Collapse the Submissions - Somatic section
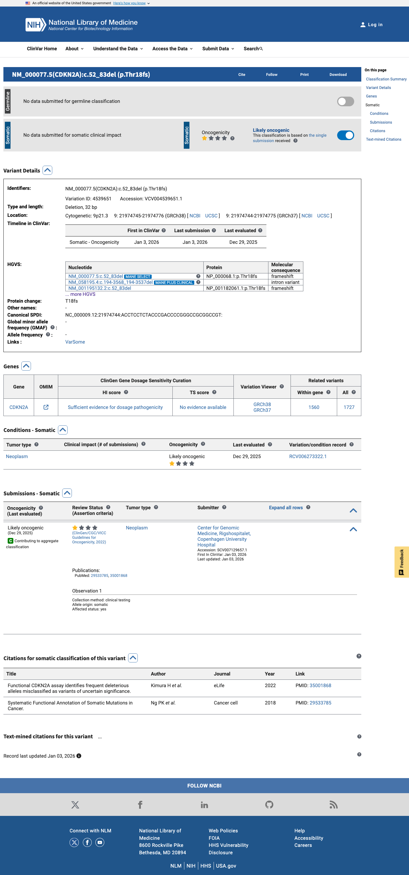The image size is (409, 875). point(67,493)
